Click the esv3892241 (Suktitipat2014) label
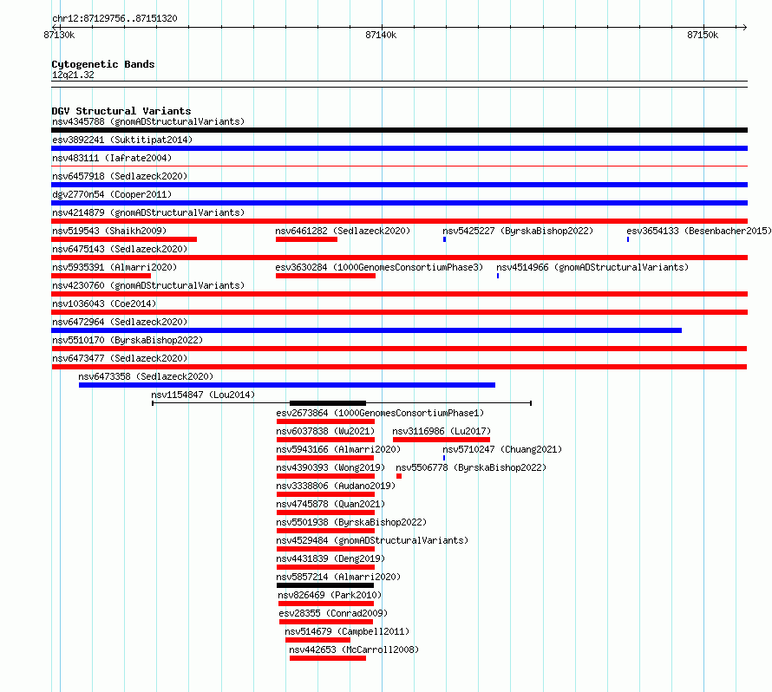This screenshot has width=772, height=692. [x=122, y=140]
